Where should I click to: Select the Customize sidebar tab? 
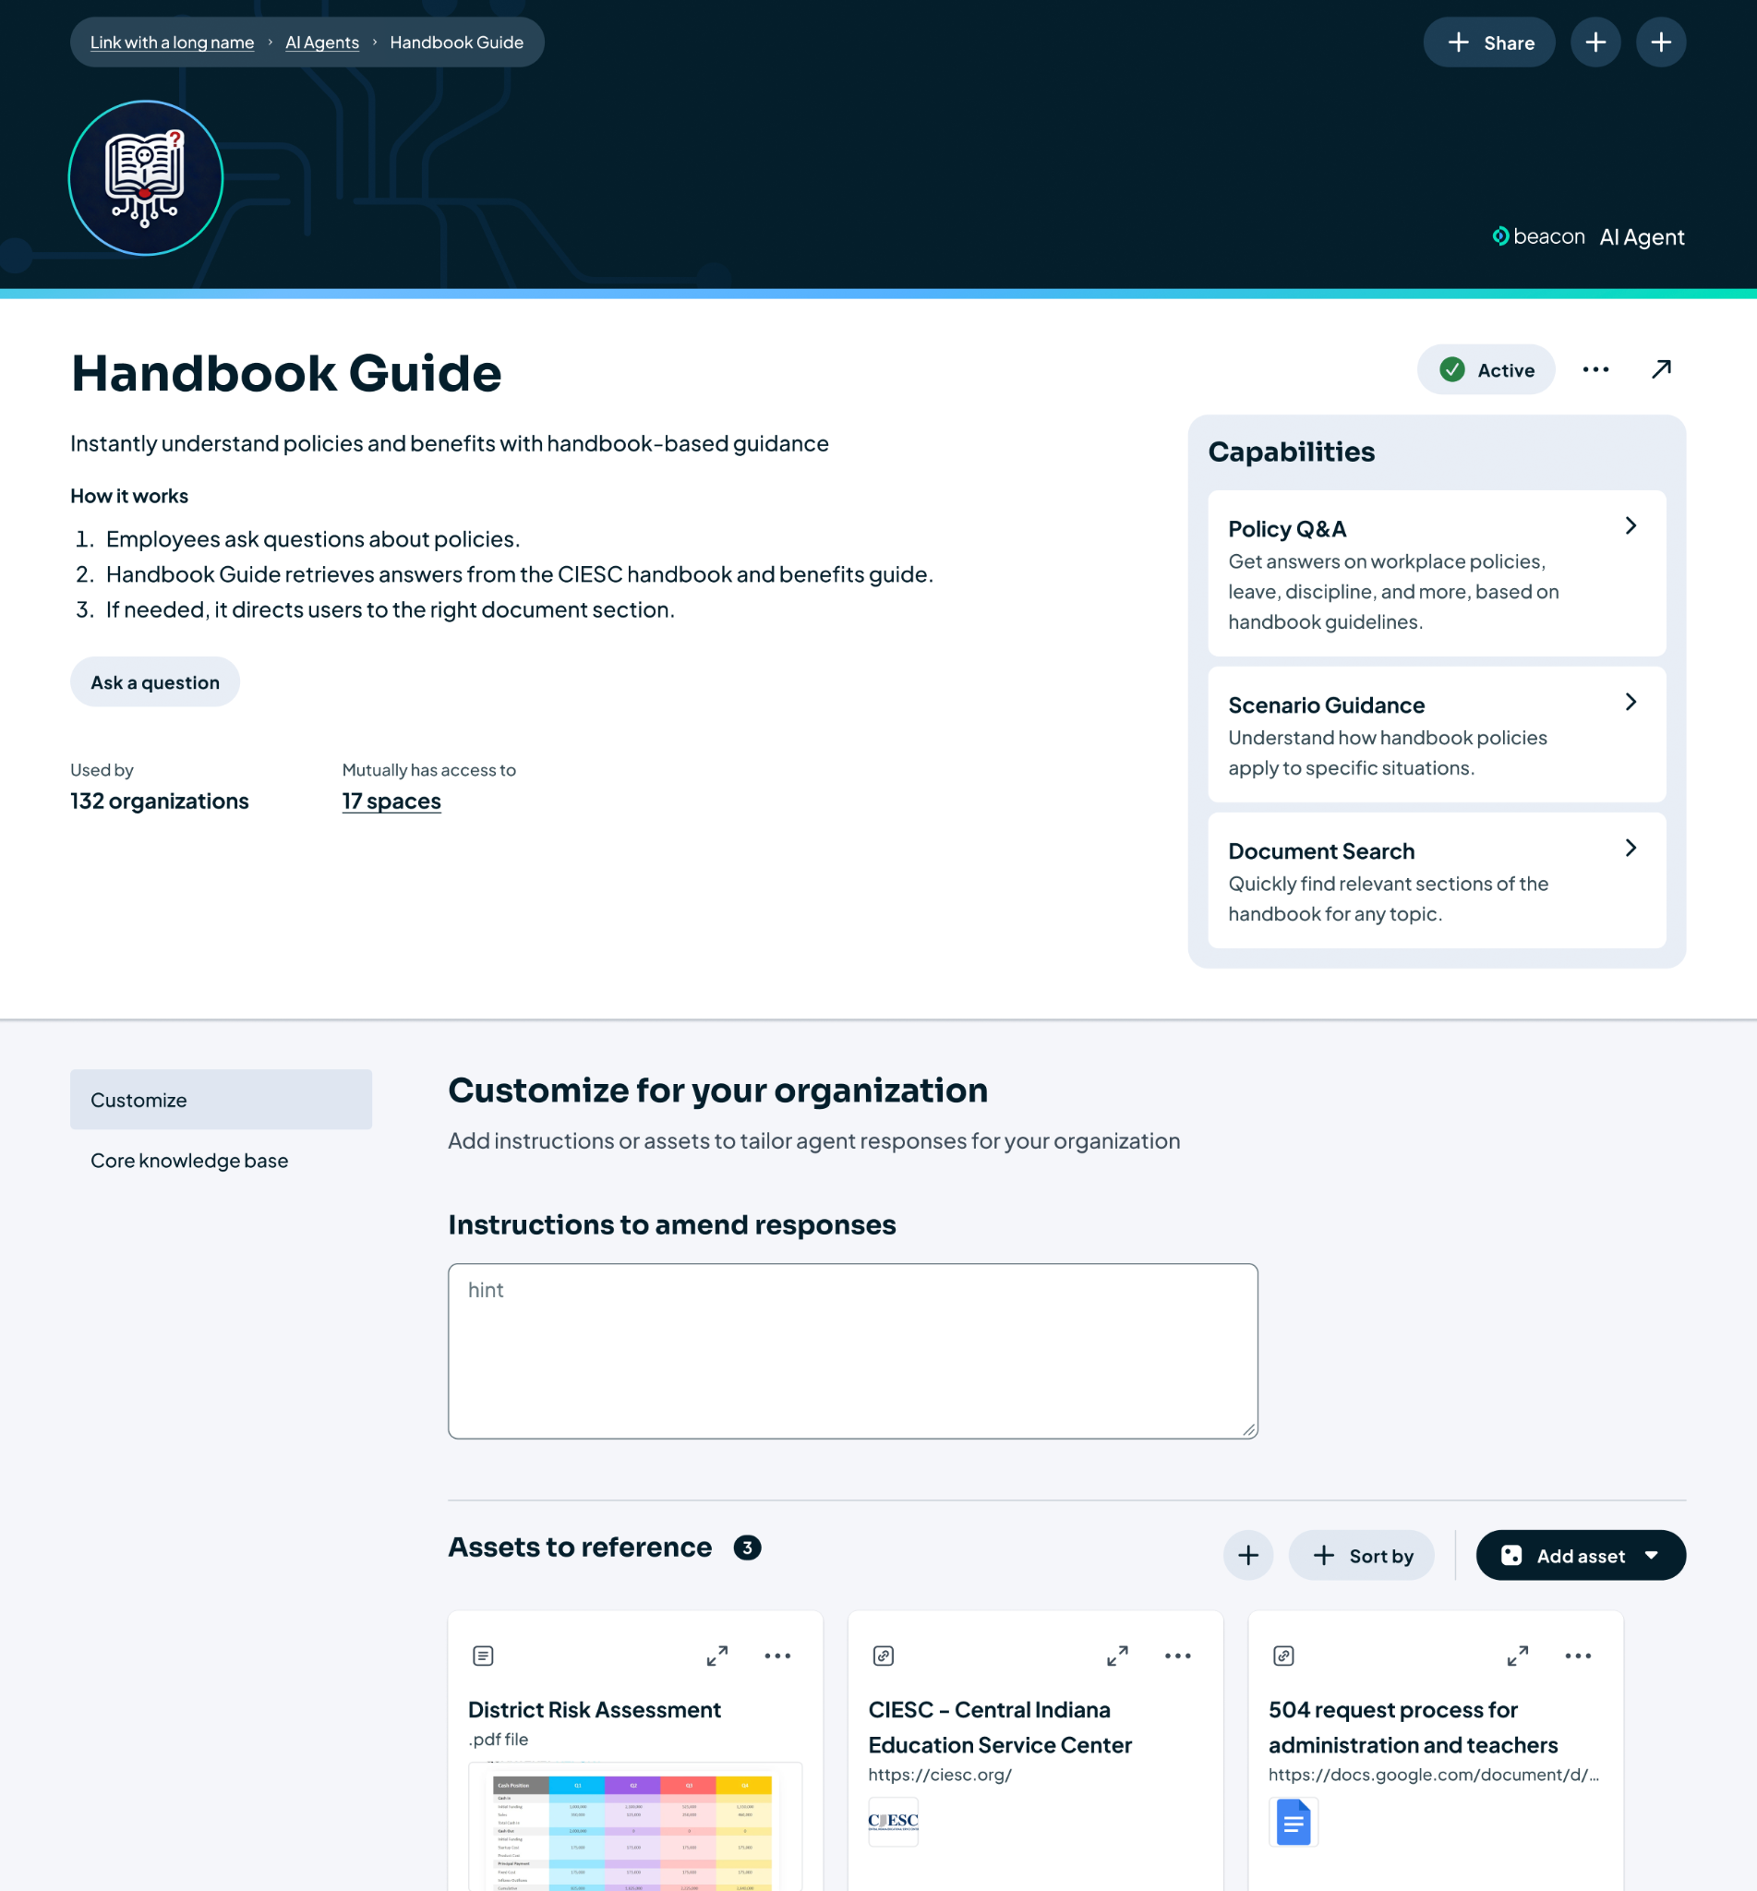[221, 1100]
